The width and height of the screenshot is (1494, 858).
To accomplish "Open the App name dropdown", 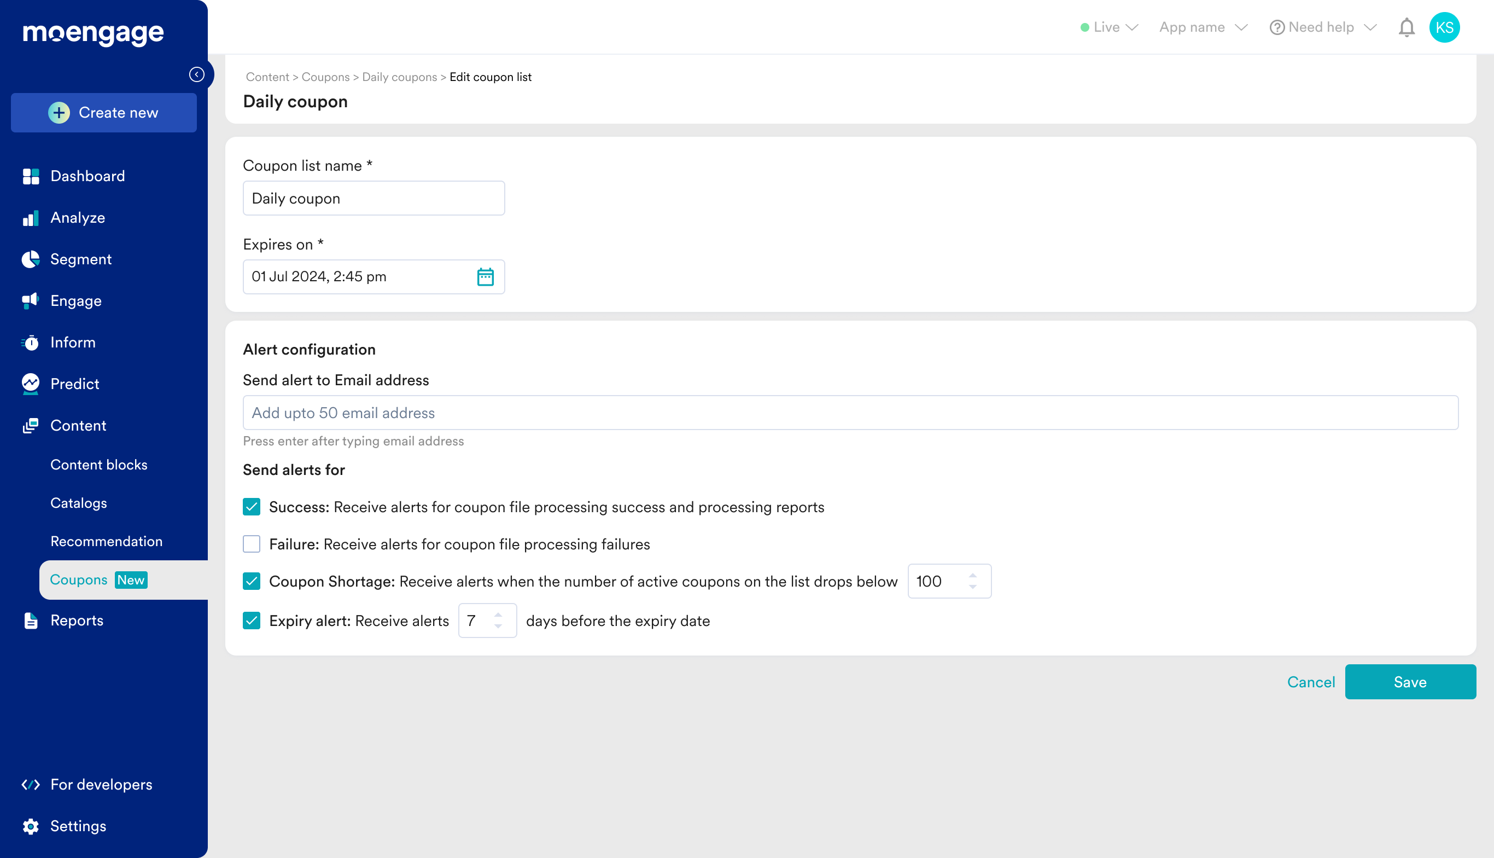I will coord(1203,28).
